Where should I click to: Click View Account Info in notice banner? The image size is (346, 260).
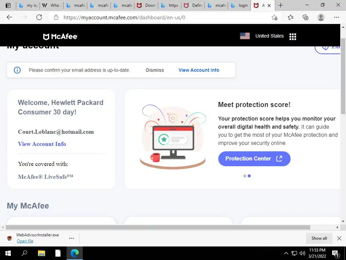pyautogui.click(x=199, y=70)
